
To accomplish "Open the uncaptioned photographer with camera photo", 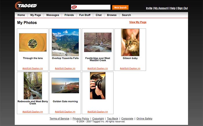I will [x=98, y=85].
